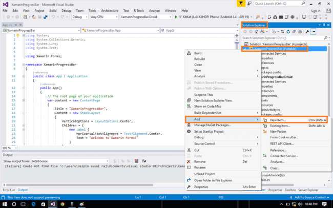Collapse the XamarinProgressBar (Portable) project node
This screenshot has width=333, height=208.
tap(245, 49)
